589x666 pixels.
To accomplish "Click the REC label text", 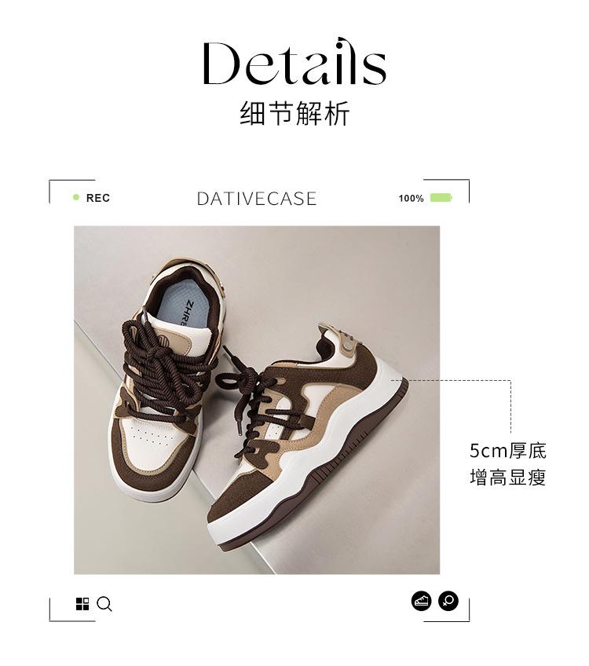I will coord(98,198).
